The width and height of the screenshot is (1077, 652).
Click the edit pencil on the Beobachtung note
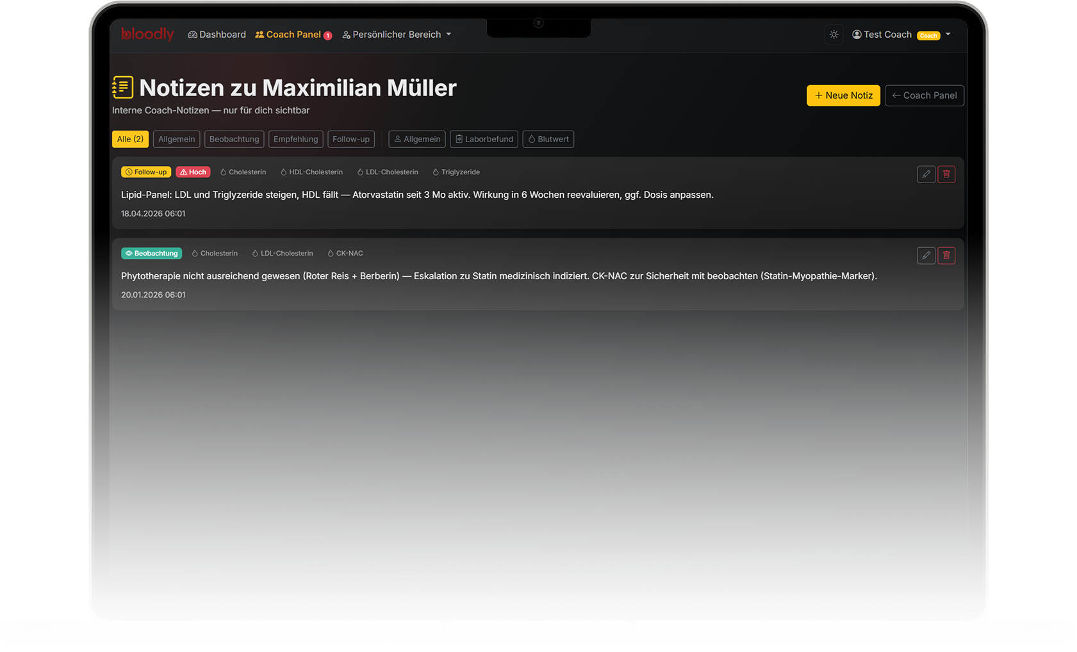926,255
